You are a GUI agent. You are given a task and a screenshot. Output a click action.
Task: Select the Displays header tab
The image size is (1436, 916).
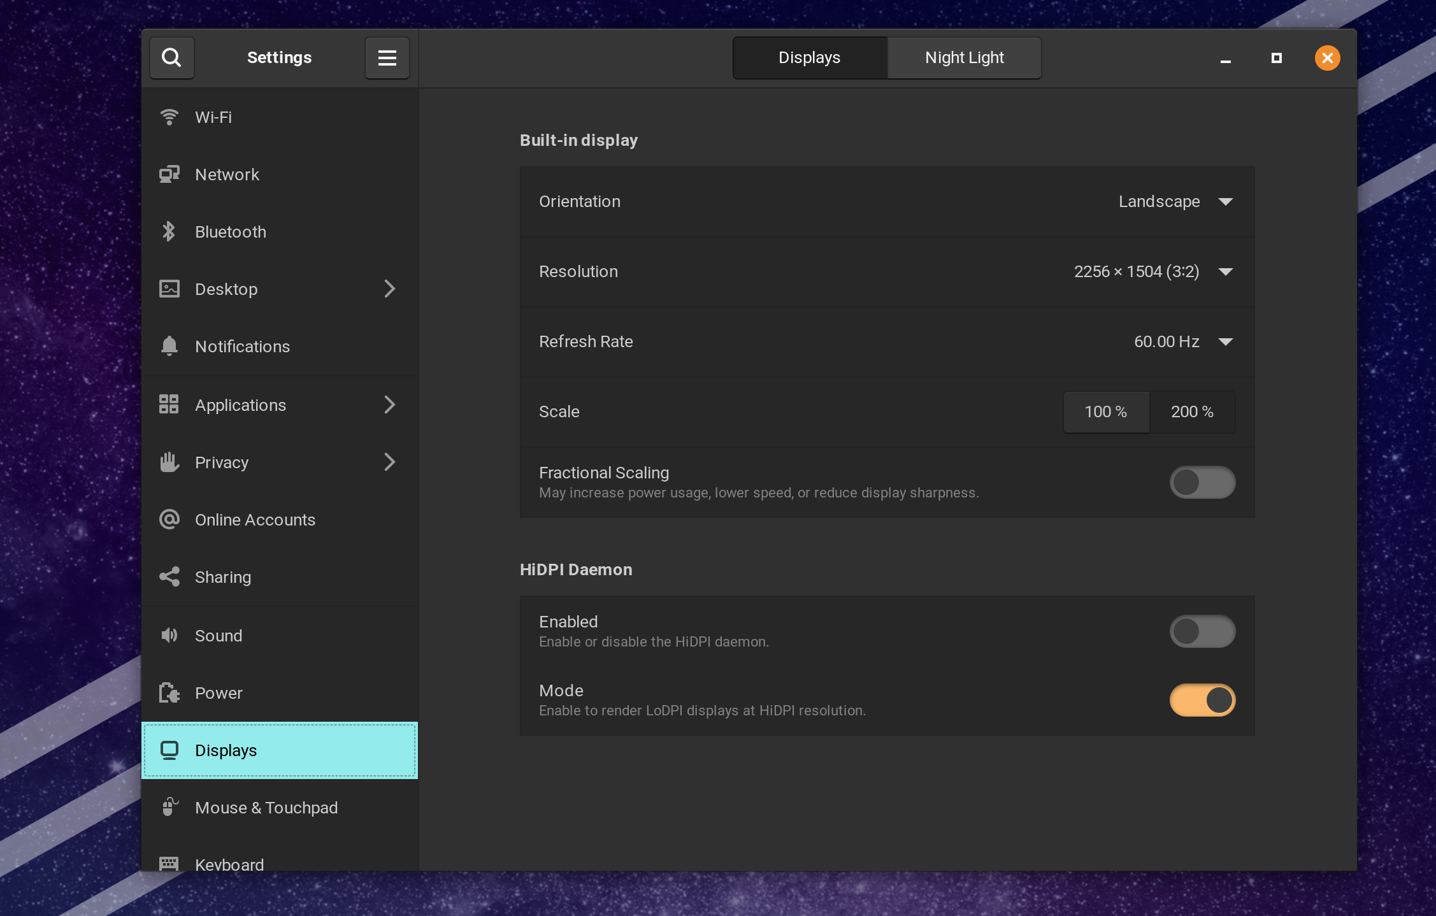(x=809, y=58)
